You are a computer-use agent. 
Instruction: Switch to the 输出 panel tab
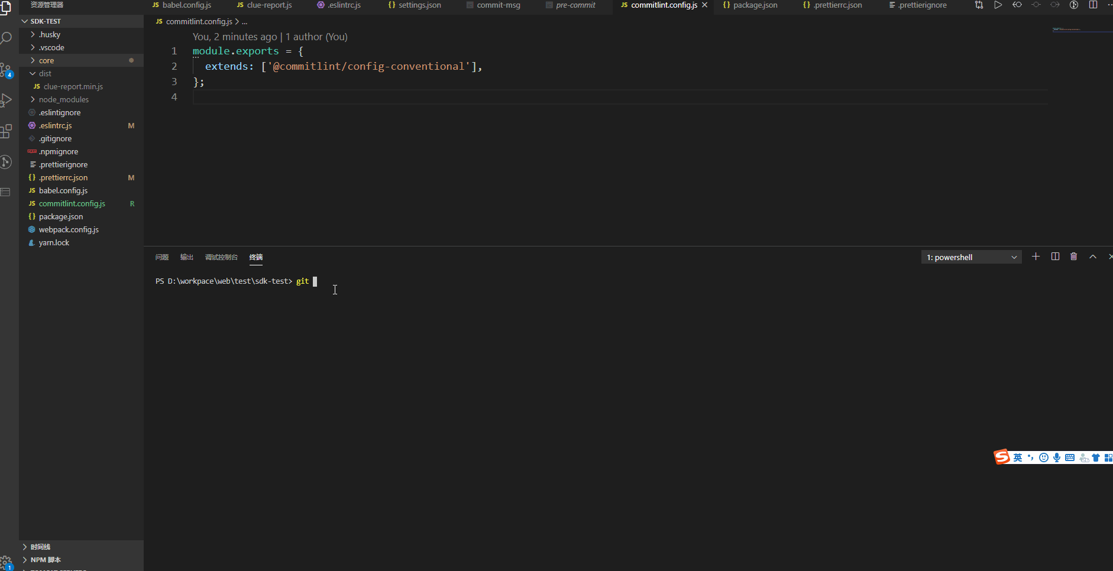186,257
